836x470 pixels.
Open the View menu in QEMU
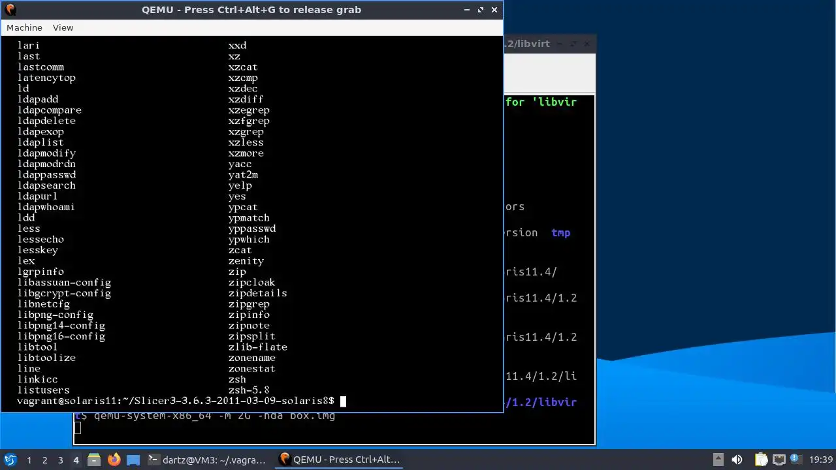63,27
